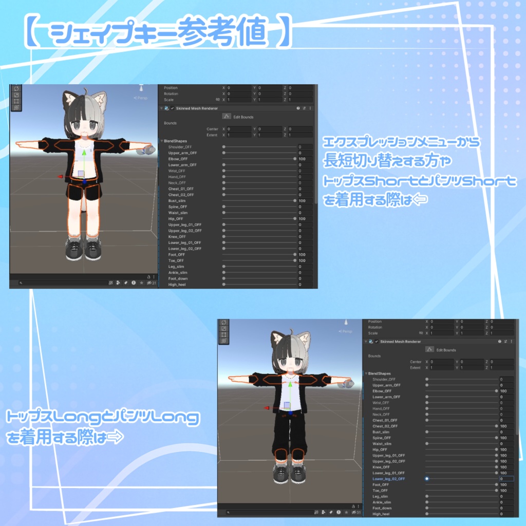This screenshot has width=526, height=526.
Task: Click the magnifier icon in the search bar
Action: point(21,283)
